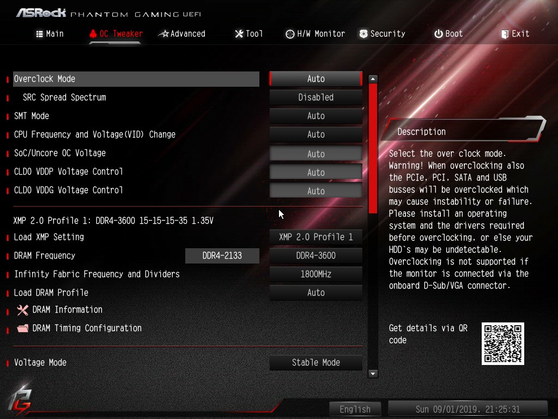
Task: Open Load XMP Setting dropdown
Action: point(316,237)
